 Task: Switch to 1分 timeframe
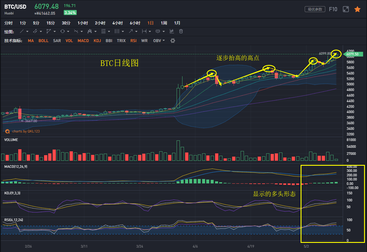(x=23, y=23)
